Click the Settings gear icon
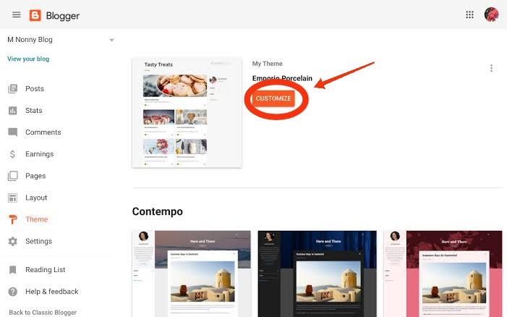This screenshot has height=317, width=507. click(x=12, y=241)
